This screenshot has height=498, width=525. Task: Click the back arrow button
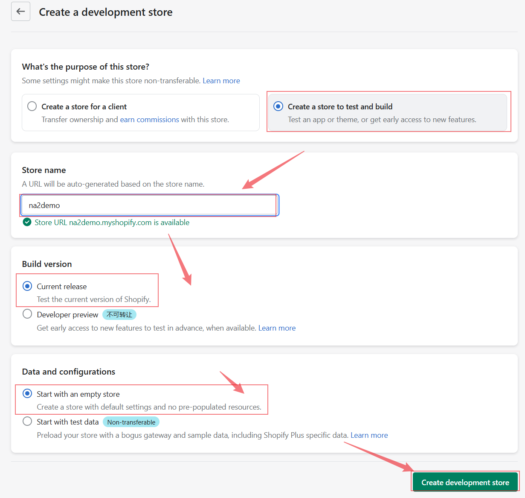(x=20, y=12)
